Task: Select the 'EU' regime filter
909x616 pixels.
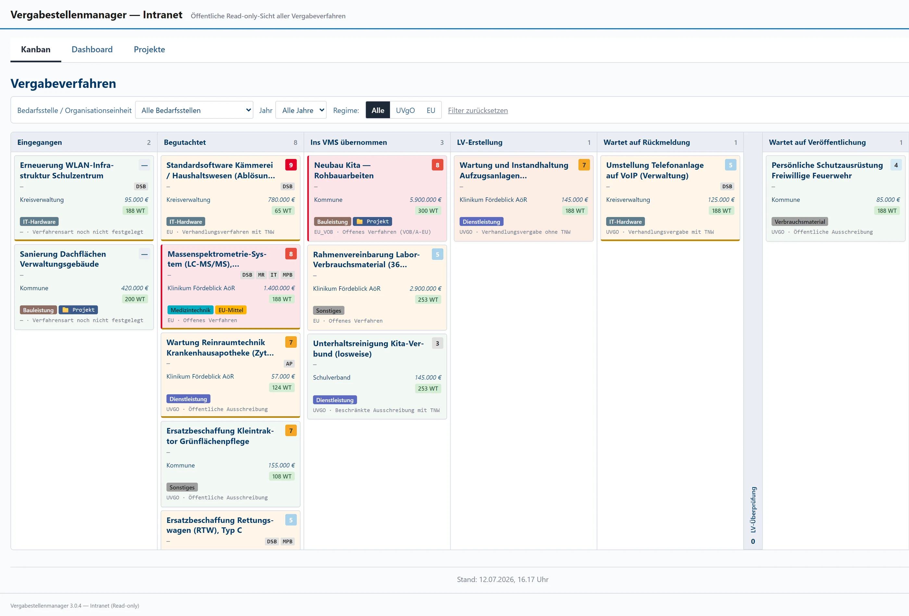Action: pos(431,110)
